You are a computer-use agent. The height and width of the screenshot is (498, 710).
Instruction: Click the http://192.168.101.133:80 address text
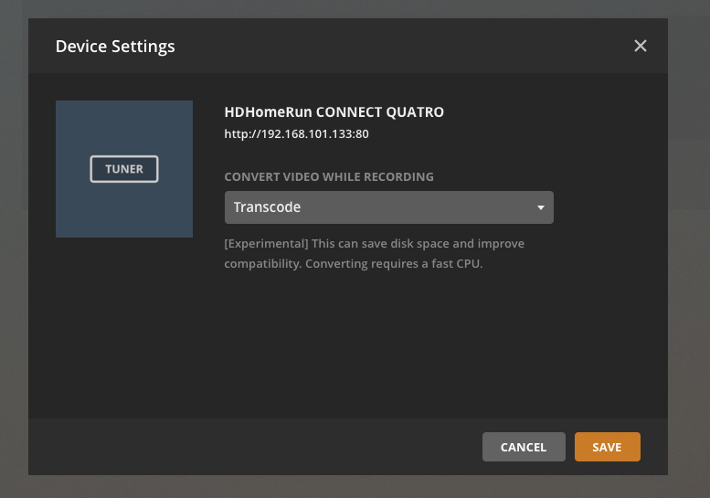point(297,134)
